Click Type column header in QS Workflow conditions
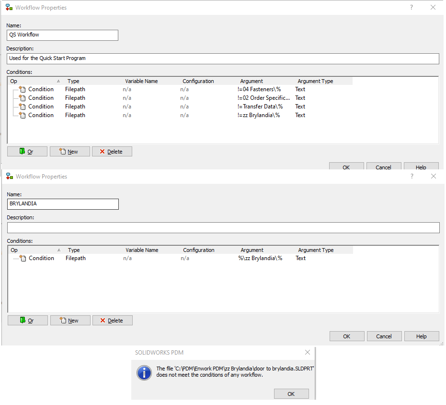This screenshot has width=446, height=405. (93, 81)
